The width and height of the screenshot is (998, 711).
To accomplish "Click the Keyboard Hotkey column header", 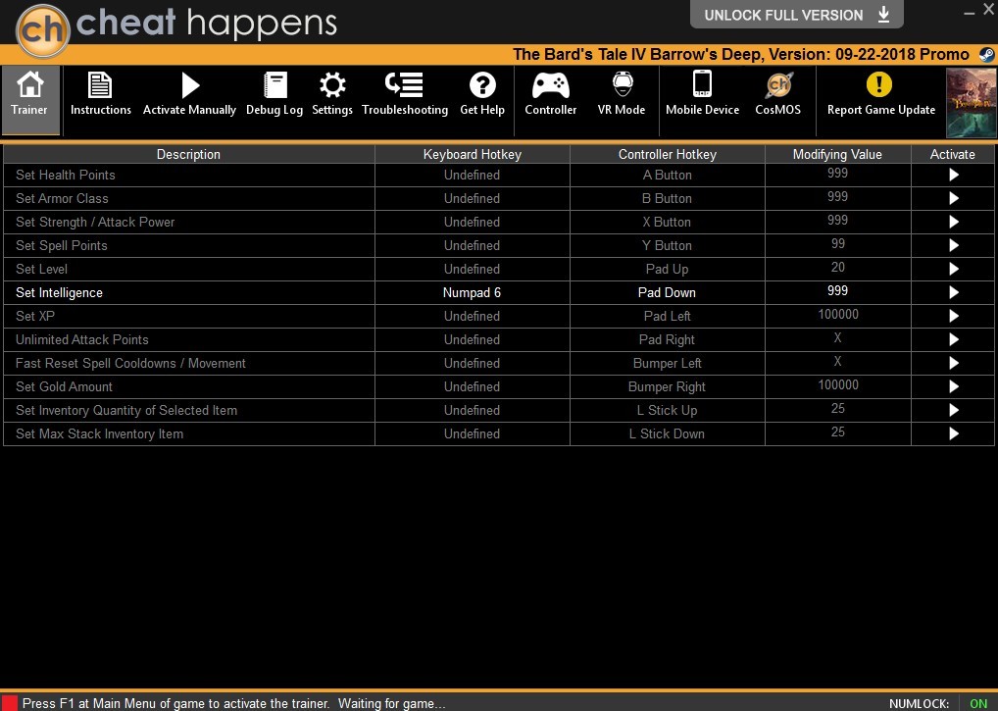I will [x=472, y=155].
